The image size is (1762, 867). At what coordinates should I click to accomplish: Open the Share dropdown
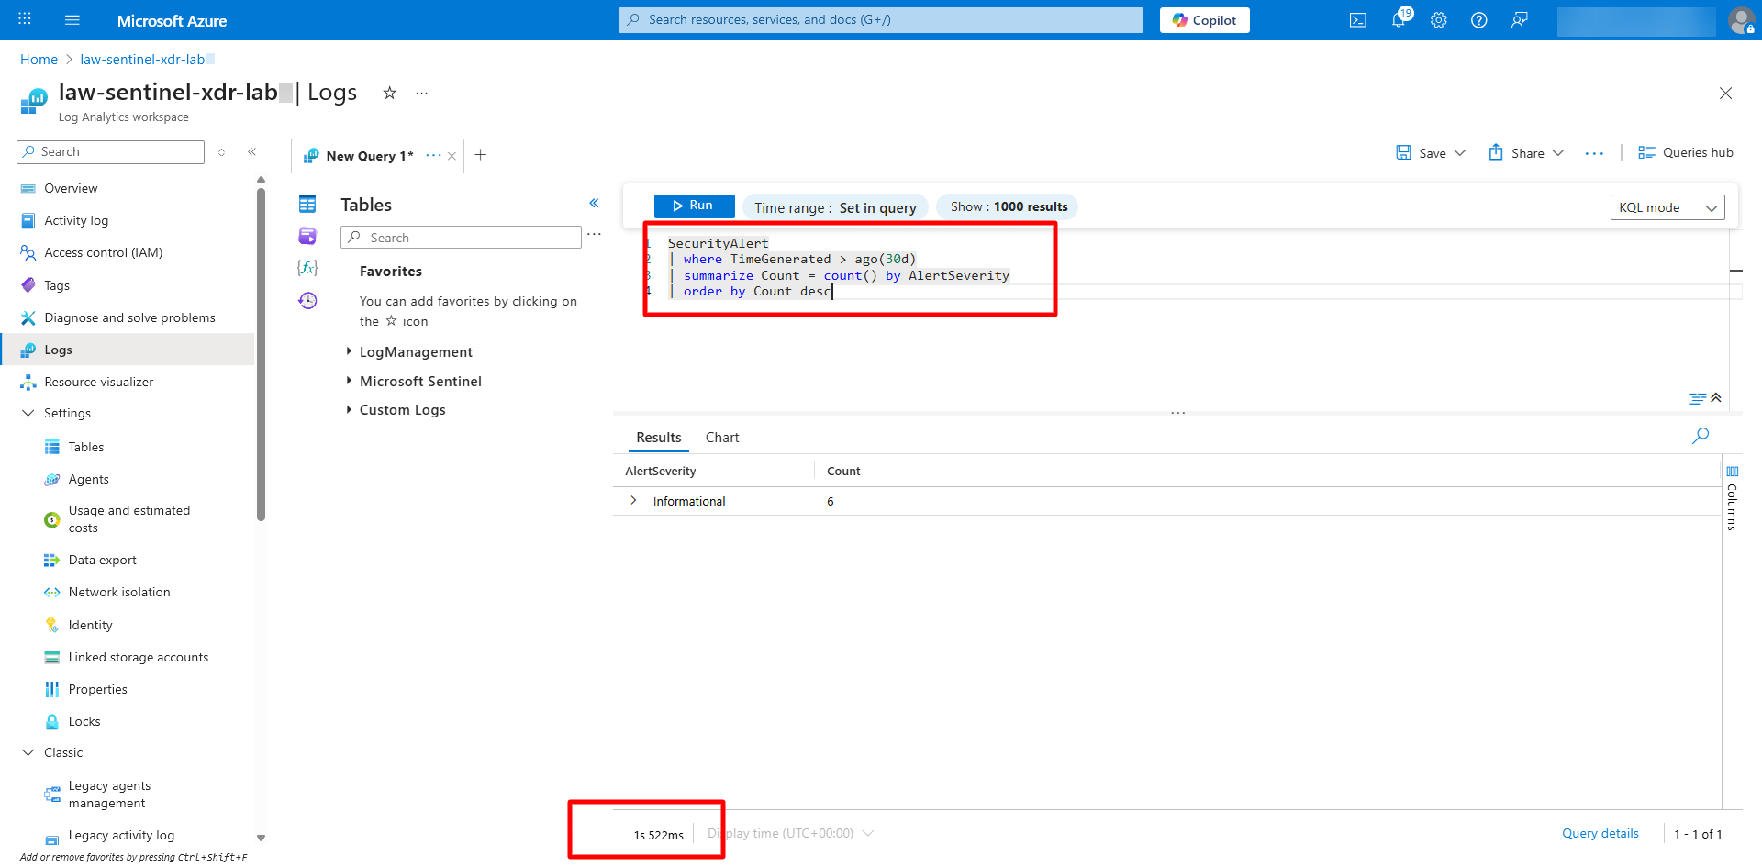(x=1526, y=153)
